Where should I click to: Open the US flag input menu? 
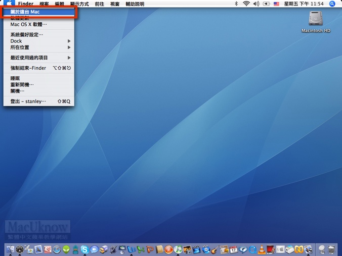(x=276, y=4)
